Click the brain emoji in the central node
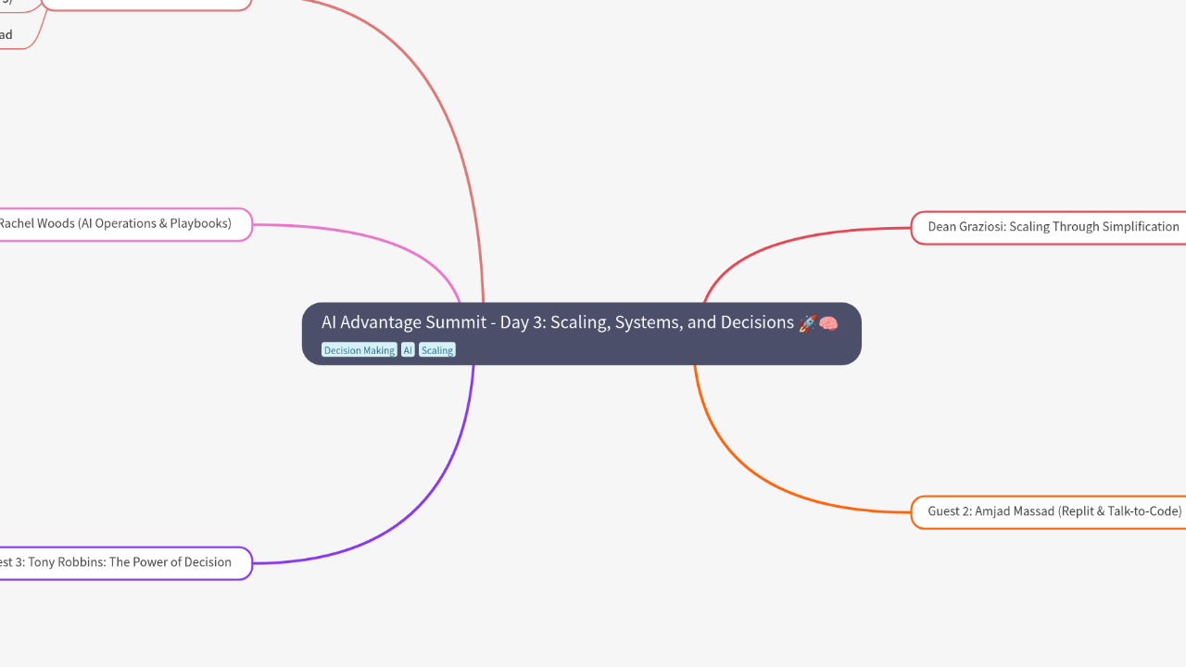 coord(826,322)
